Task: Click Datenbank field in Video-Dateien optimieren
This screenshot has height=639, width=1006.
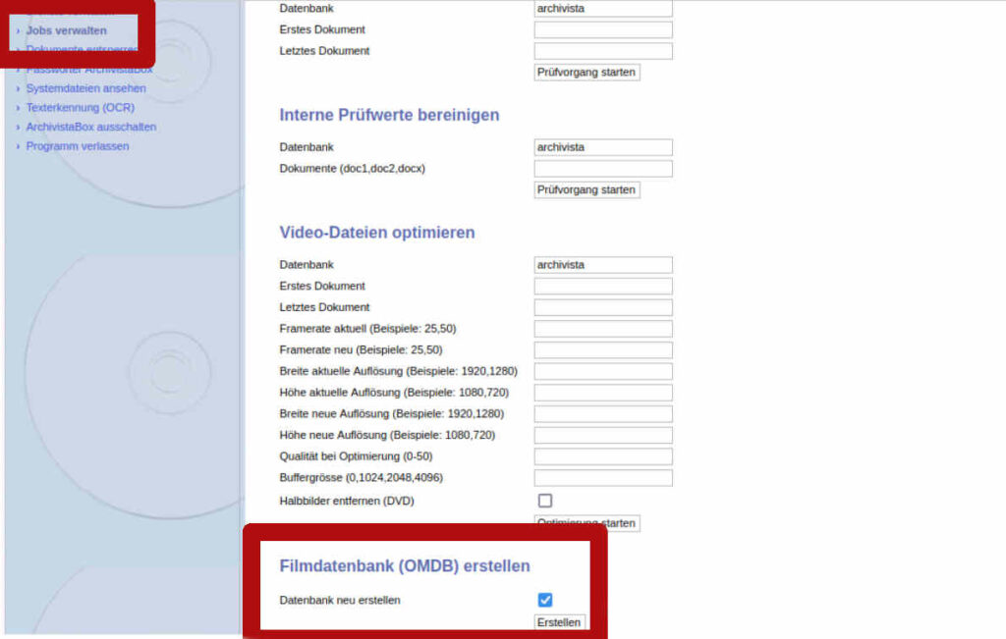Action: 603,265
